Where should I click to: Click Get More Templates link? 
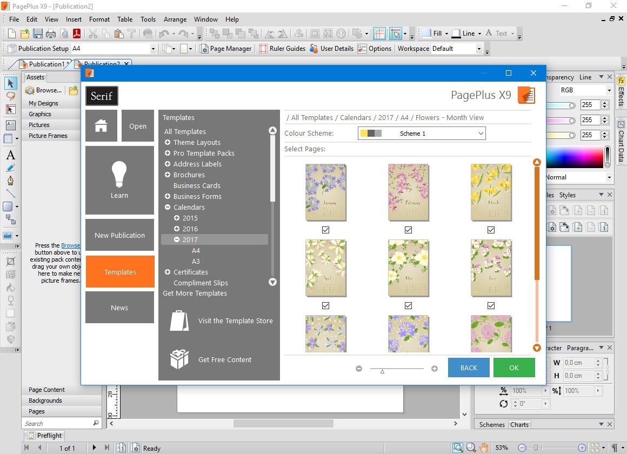[195, 293]
